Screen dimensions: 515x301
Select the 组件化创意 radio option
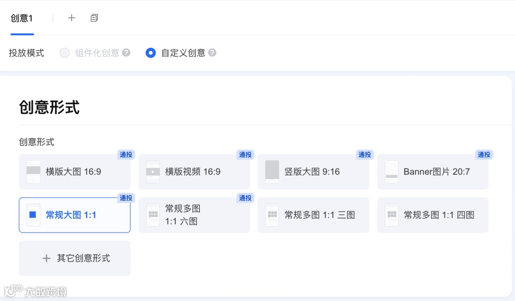coord(65,53)
